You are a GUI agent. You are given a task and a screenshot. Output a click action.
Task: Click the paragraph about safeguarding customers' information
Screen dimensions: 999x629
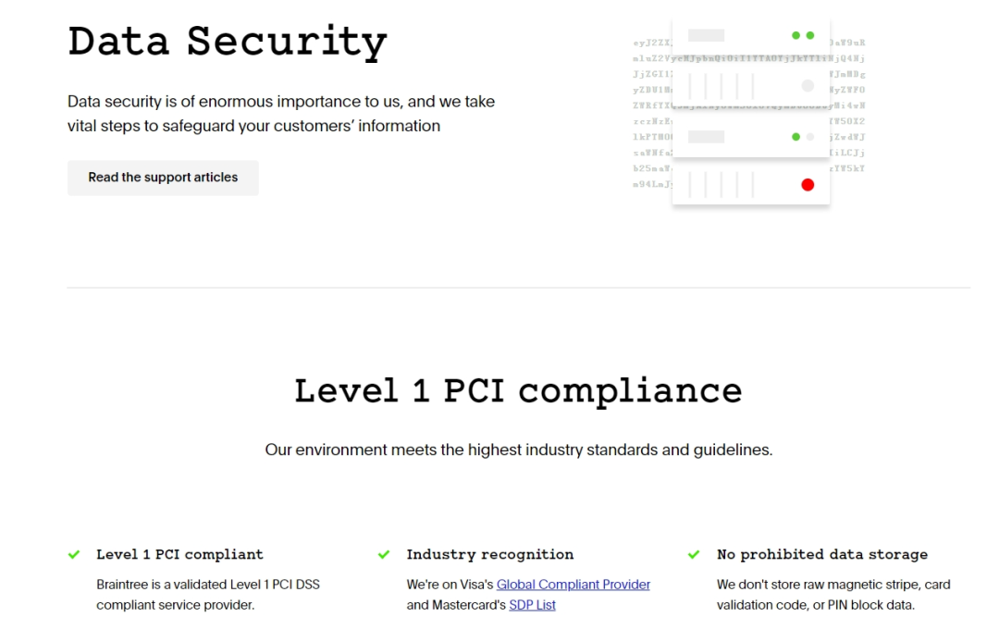click(x=281, y=114)
